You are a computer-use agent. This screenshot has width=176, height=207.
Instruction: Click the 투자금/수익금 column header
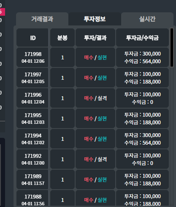(142, 38)
